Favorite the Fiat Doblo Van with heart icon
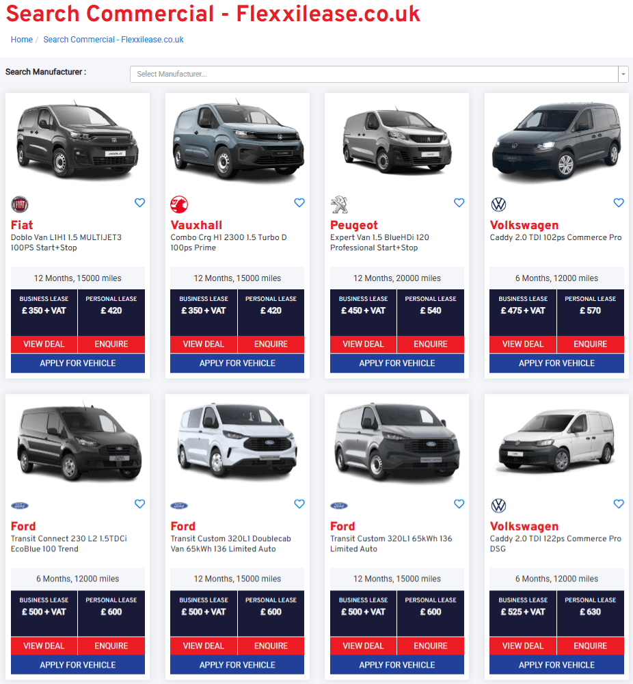 coord(139,202)
